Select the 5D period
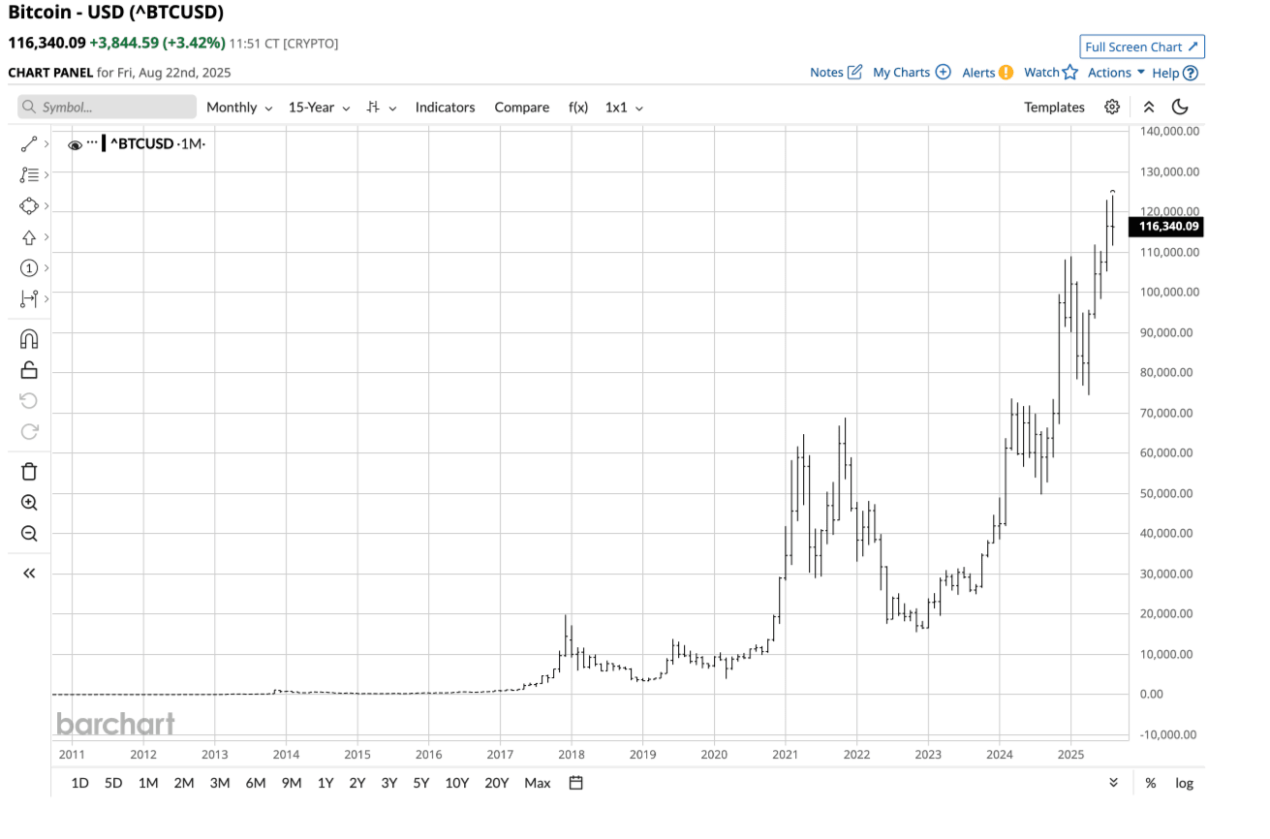This screenshot has height=839, width=1270. pyautogui.click(x=113, y=783)
